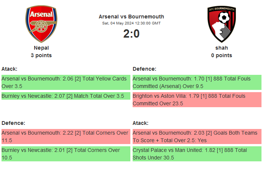Screen dimensions: 263x173
Task: Click the Defence heading above the Arsenal fouls bet
Action: 144,69
